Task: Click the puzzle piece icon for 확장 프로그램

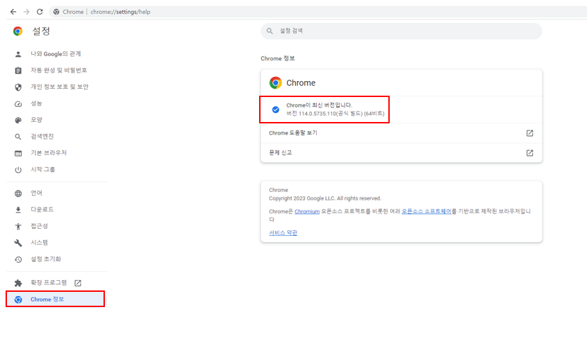Action: point(18,283)
